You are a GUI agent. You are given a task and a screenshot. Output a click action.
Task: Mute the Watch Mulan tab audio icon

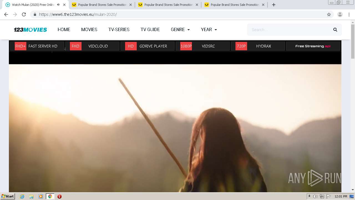click(x=58, y=5)
